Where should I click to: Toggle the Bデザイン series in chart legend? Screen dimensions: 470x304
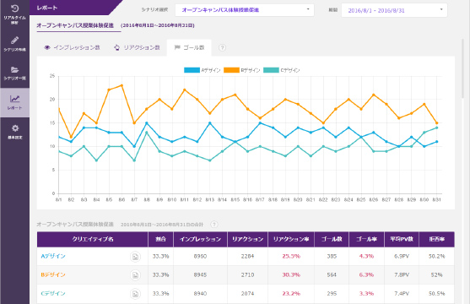pyautogui.click(x=242, y=70)
